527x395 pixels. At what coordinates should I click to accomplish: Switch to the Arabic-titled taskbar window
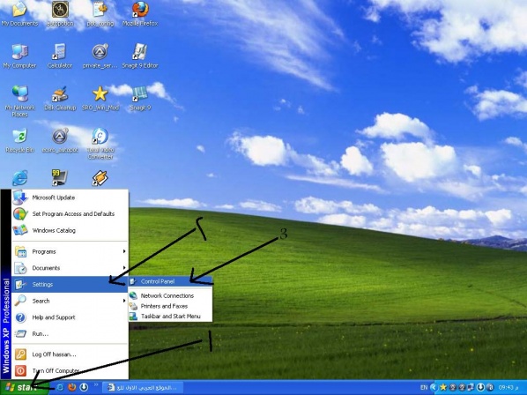tap(143, 388)
